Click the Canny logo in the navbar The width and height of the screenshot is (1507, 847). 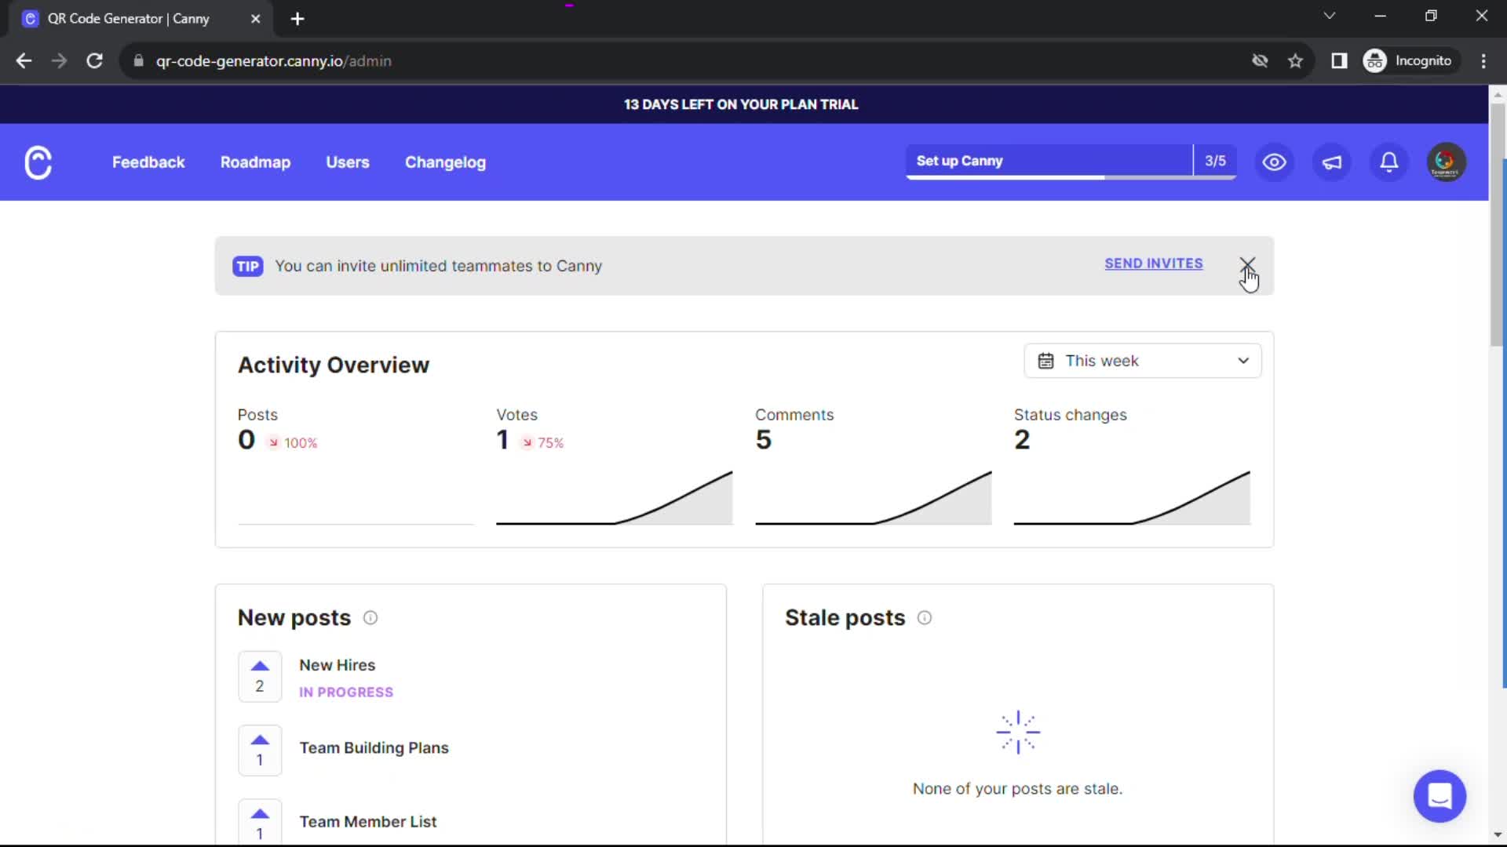pos(38,162)
